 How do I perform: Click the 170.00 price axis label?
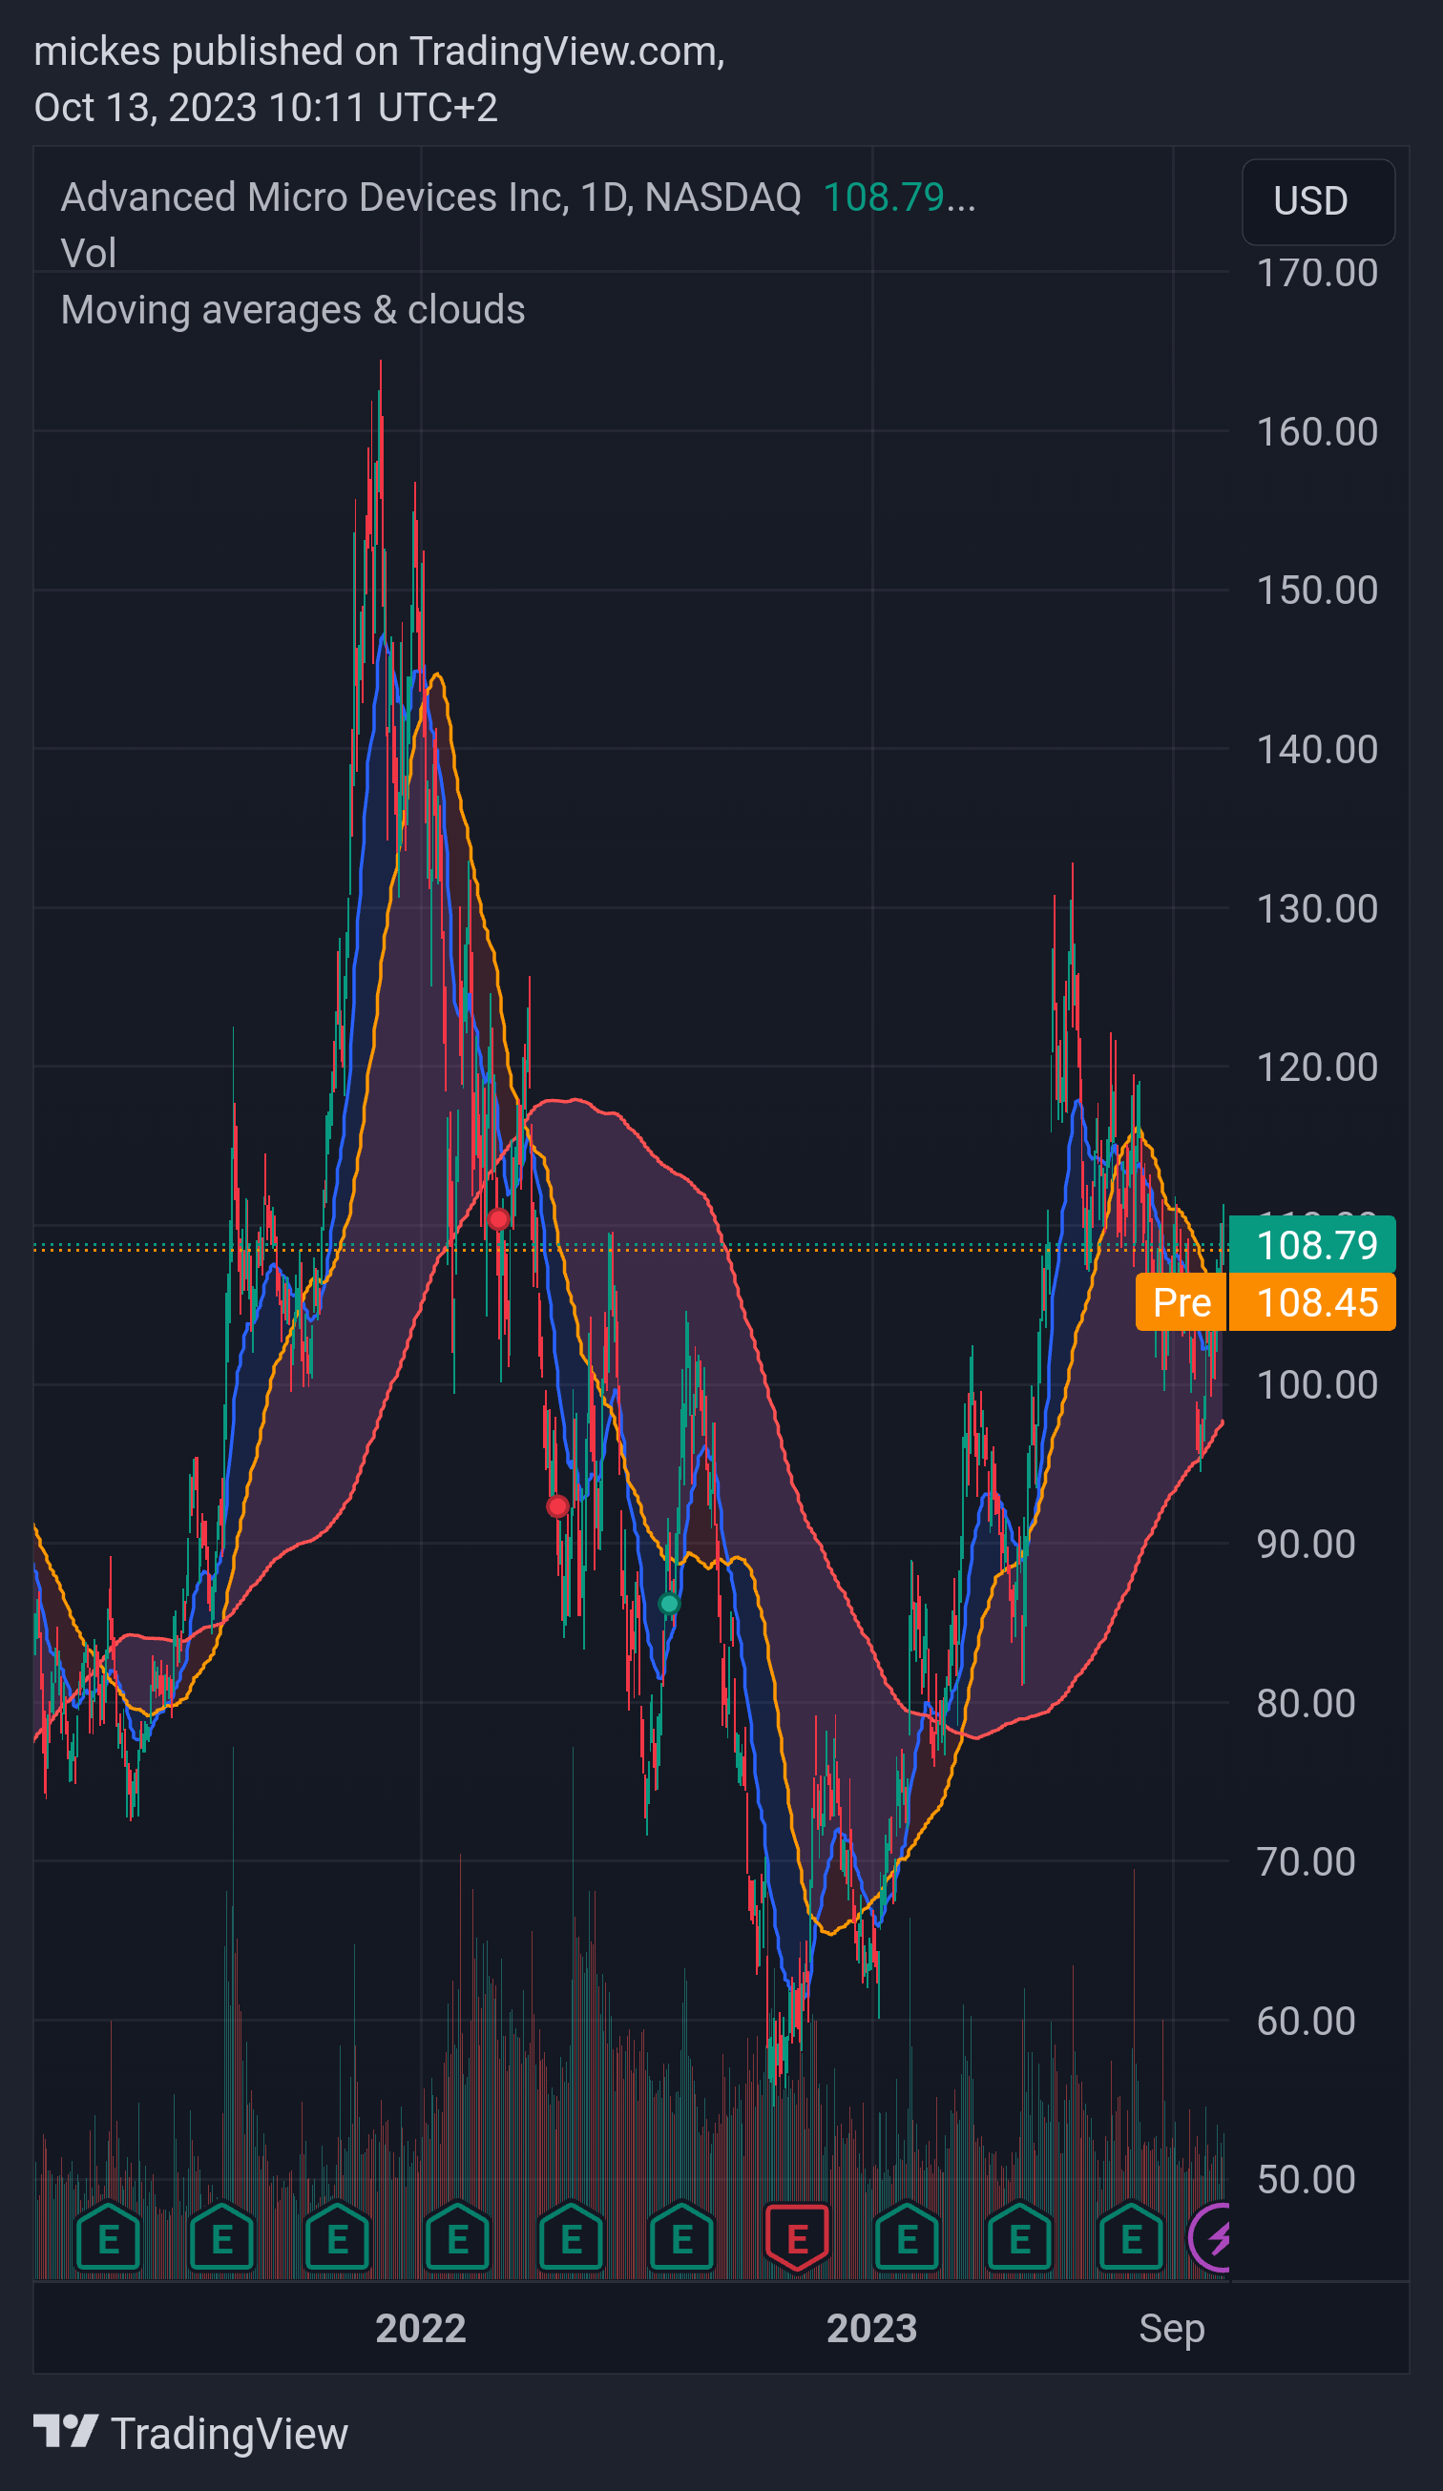click(1317, 273)
